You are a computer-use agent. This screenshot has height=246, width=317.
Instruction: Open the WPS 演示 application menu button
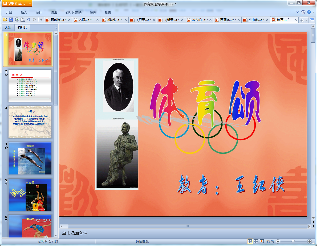click(x=15, y=3)
